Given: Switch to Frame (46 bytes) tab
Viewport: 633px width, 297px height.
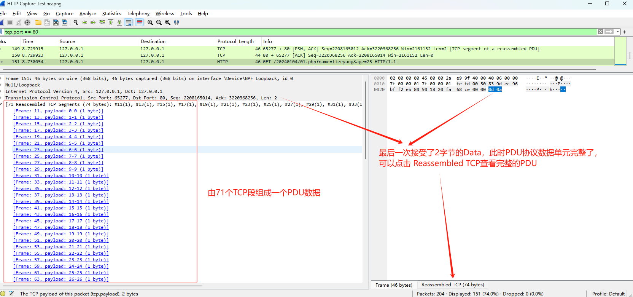Looking at the screenshot, I should [x=394, y=285].
